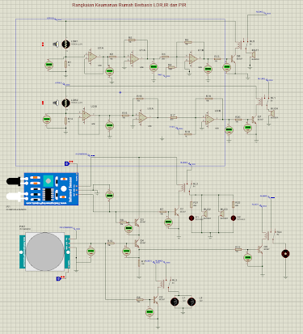Select buzzer BUZ3 between the LEDs
This screenshot has height=334, width=303.
223,214
